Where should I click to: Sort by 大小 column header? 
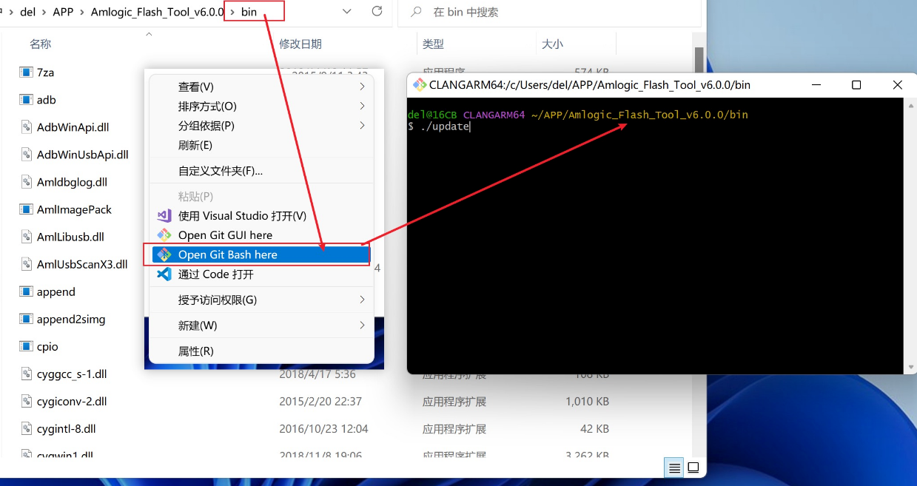(552, 44)
